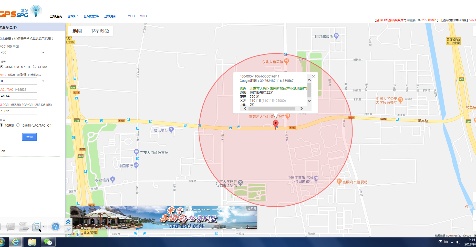Select the CDMA radio button
The width and height of the screenshot is (476, 247).
[35, 66]
